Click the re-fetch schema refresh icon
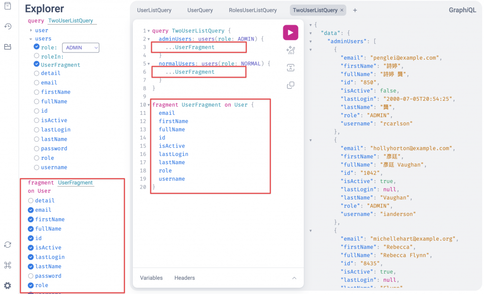The image size is (484, 294). [8, 244]
